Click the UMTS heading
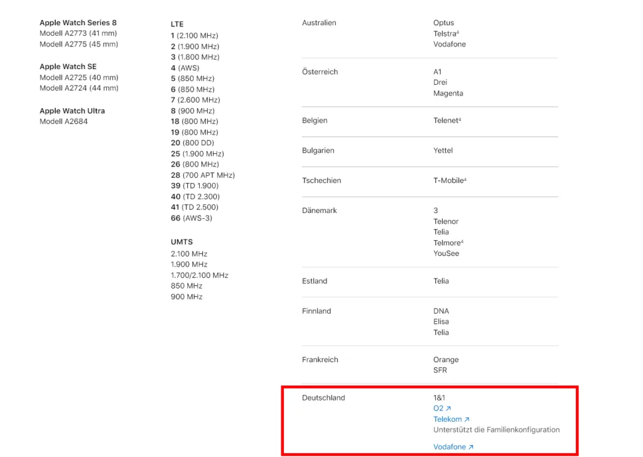643x457 pixels. click(x=181, y=242)
